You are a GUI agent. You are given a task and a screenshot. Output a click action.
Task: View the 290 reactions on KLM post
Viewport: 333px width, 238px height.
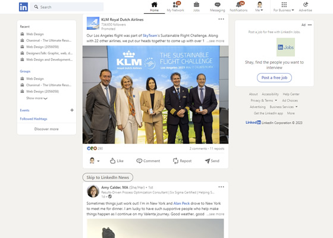coord(95,148)
